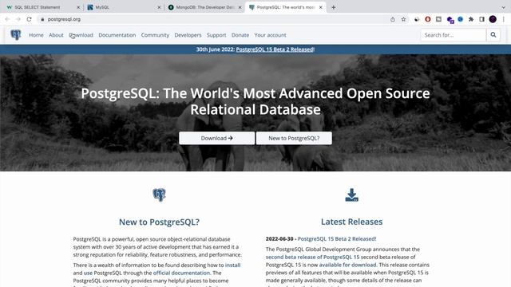Click the hero Download button

pyautogui.click(x=216, y=138)
